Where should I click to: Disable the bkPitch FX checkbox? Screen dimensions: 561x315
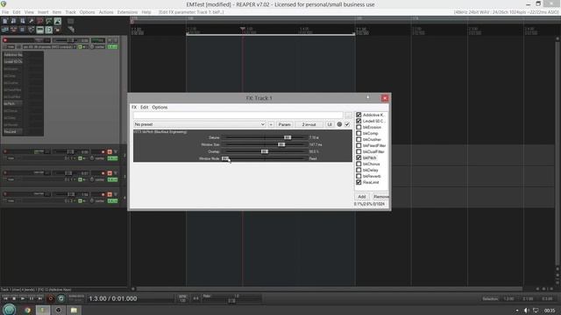tap(359, 157)
